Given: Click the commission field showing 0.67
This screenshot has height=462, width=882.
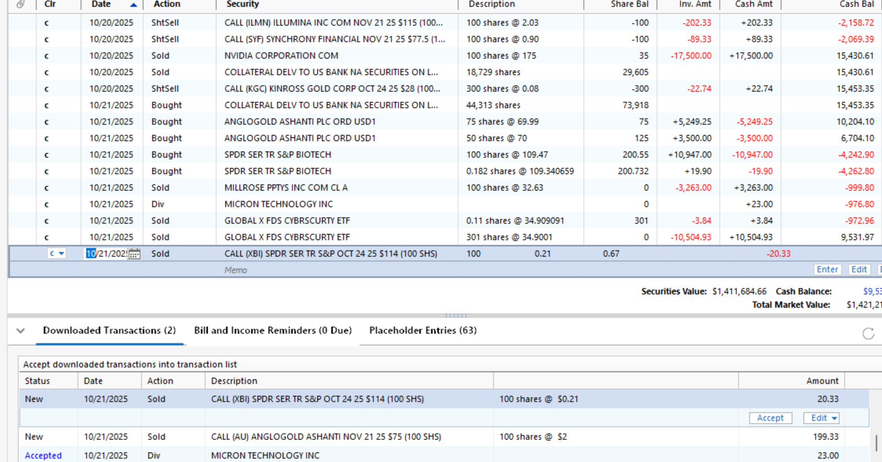Looking at the screenshot, I should 611,254.
